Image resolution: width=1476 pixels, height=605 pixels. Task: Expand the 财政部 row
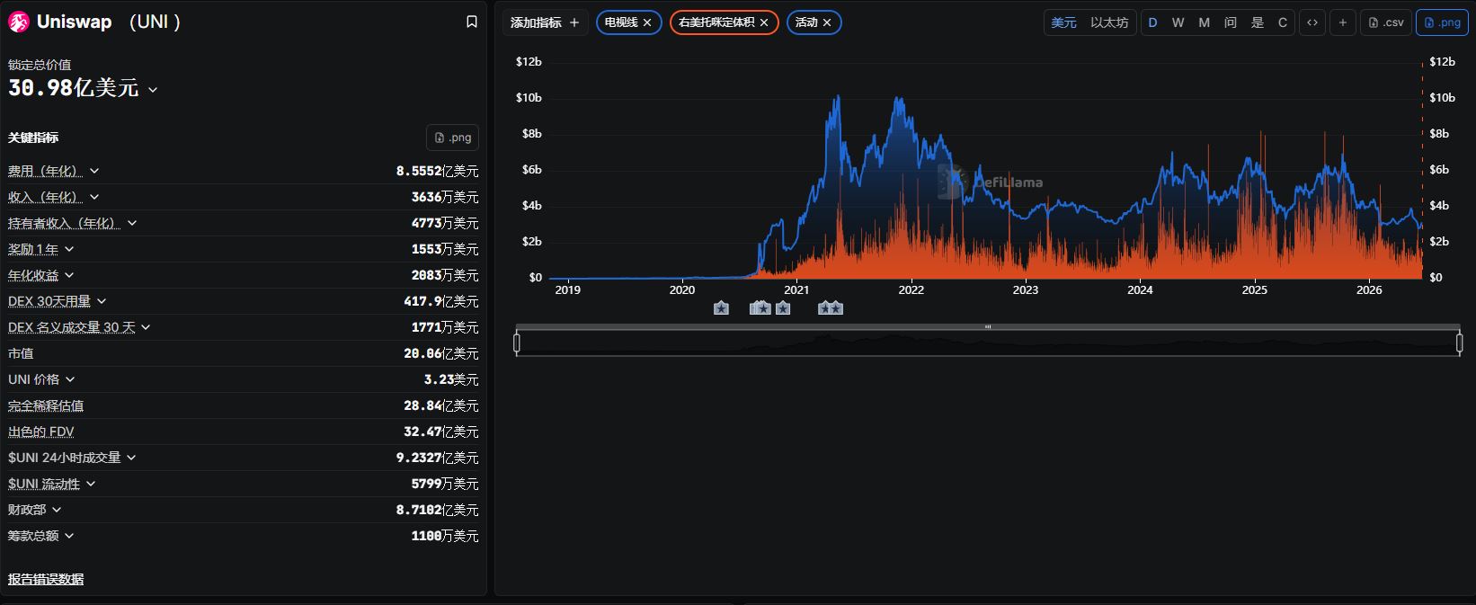click(57, 510)
